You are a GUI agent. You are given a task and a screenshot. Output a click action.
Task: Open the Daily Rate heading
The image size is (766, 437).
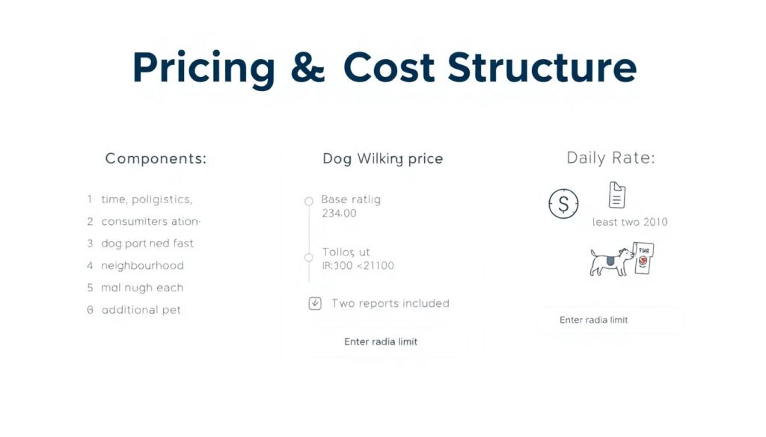pos(610,158)
